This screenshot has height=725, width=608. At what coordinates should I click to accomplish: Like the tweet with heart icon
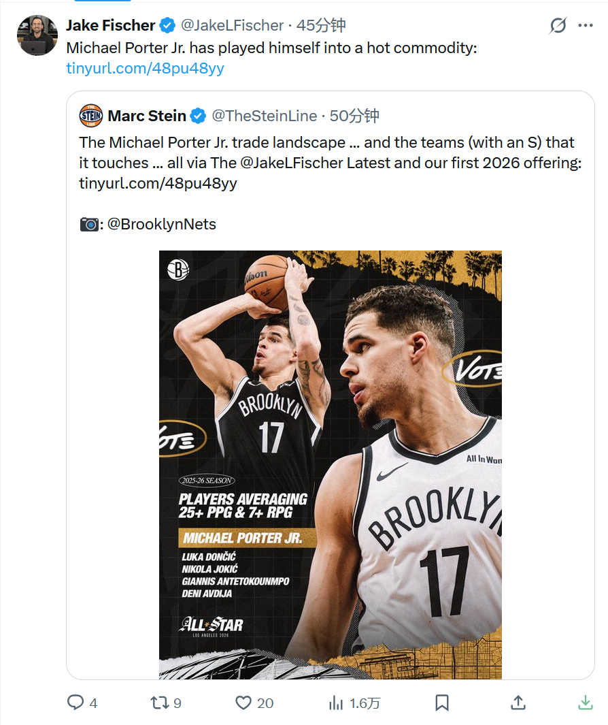(243, 703)
